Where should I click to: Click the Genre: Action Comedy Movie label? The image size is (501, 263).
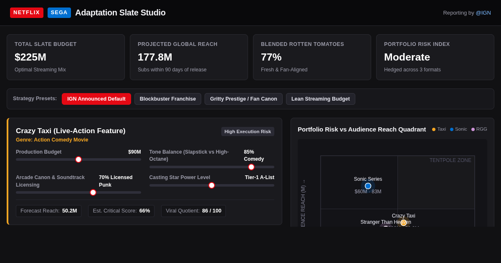[x=52, y=140]
